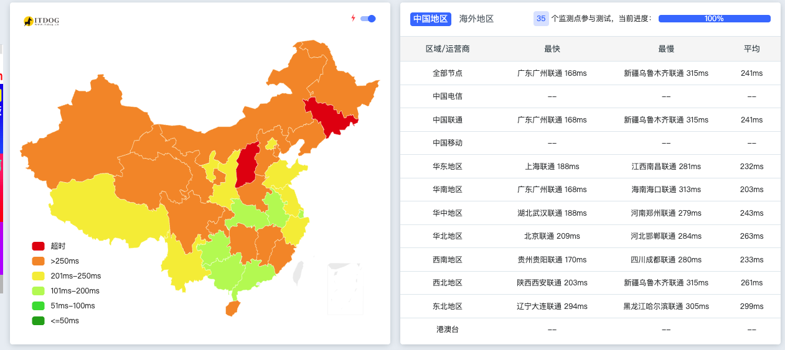The width and height of the screenshot is (785, 350).
Task: Click the red 超时 legend swatch
Action: (x=39, y=246)
